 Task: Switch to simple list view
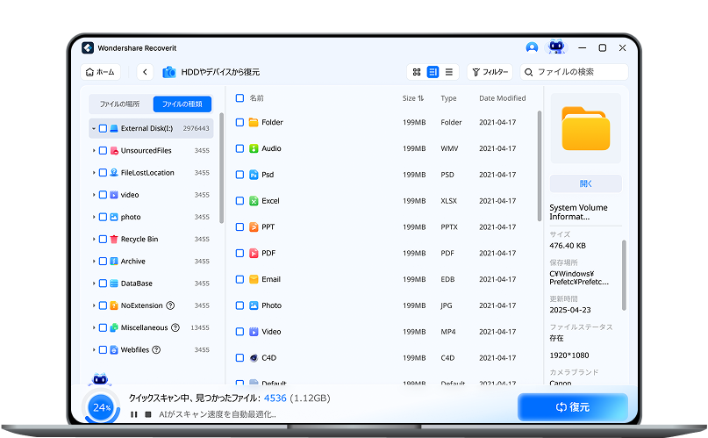click(449, 72)
